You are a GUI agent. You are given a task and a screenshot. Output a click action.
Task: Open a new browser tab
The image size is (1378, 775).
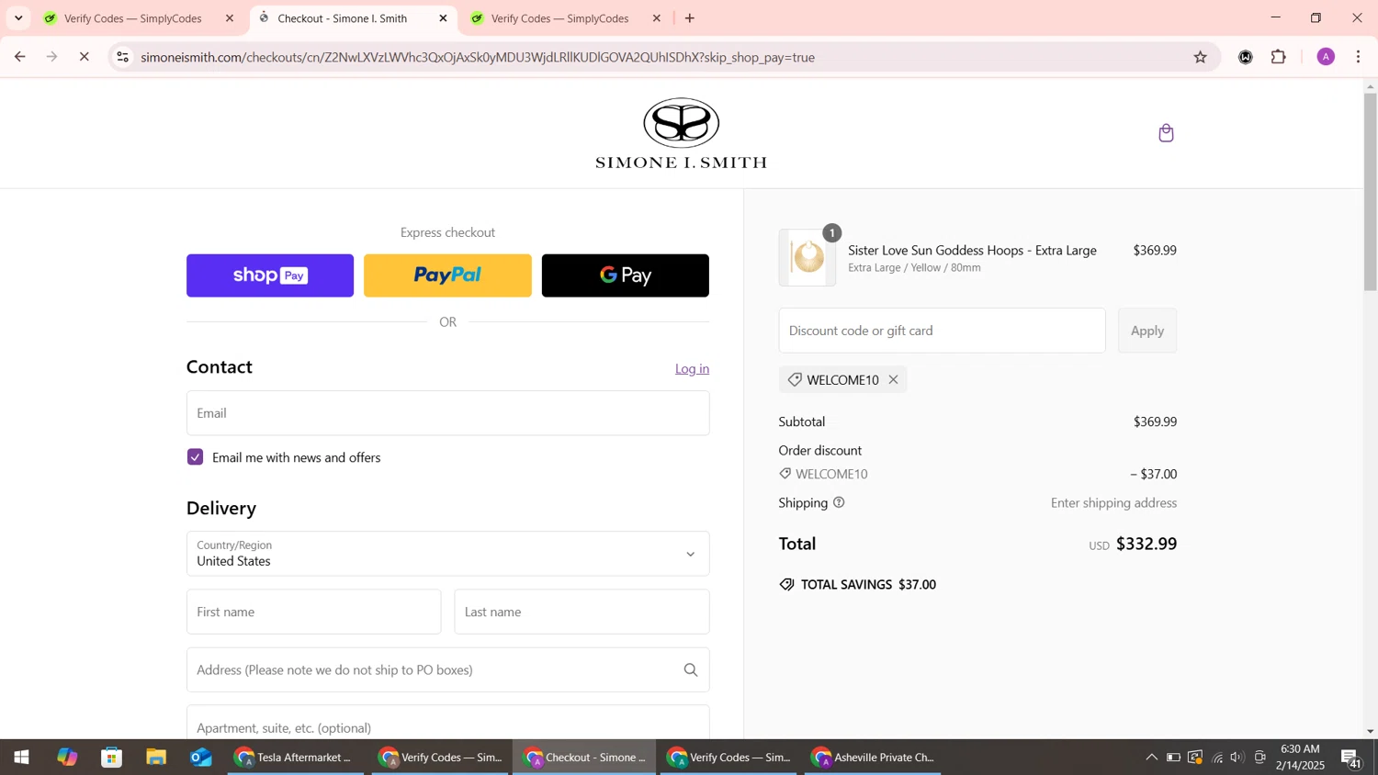click(690, 18)
